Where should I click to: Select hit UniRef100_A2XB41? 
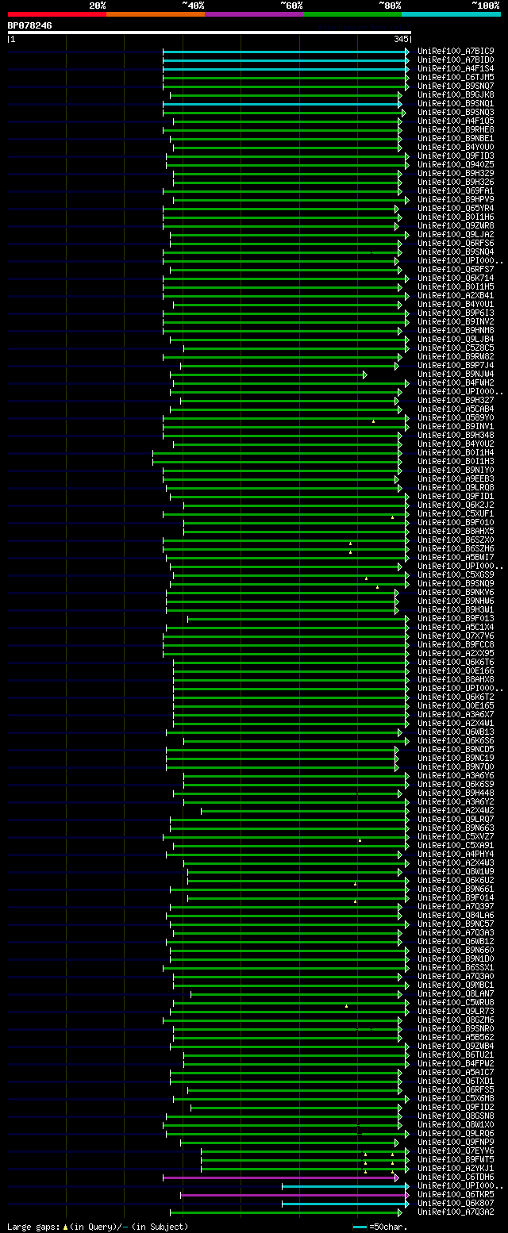(x=456, y=296)
